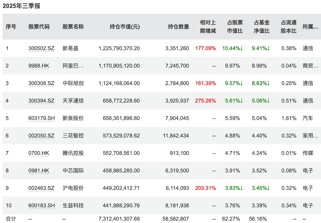Click holding value 441,988,290.76
The height and width of the screenshot is (223, 321).
(121, 205)
